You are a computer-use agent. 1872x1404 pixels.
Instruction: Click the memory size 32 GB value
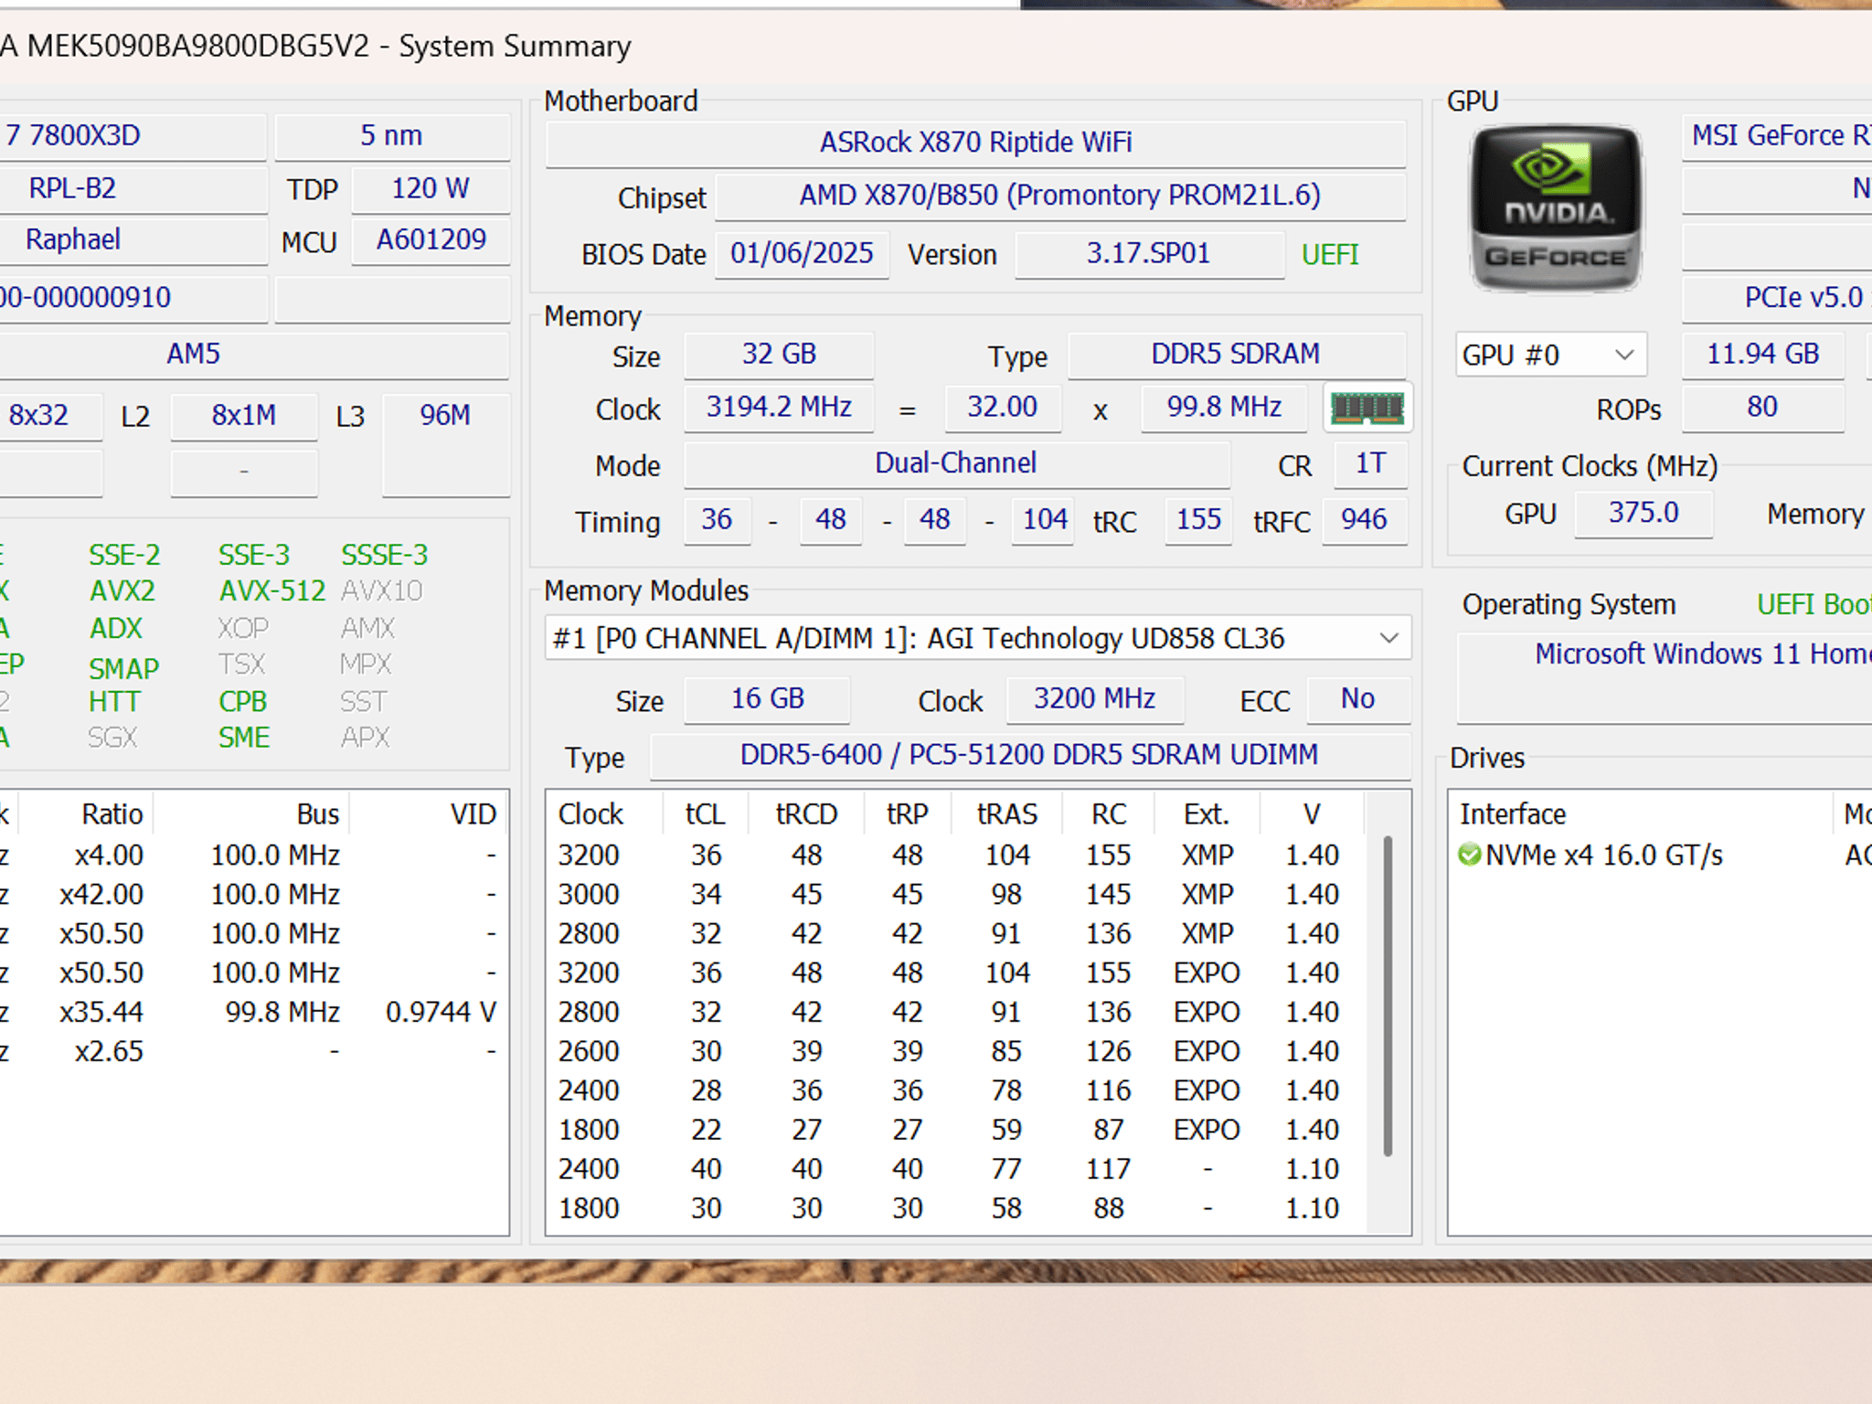tap(779, 355)
